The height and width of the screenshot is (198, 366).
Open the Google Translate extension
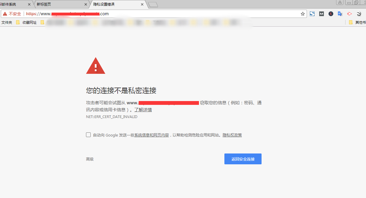point(340,14)
